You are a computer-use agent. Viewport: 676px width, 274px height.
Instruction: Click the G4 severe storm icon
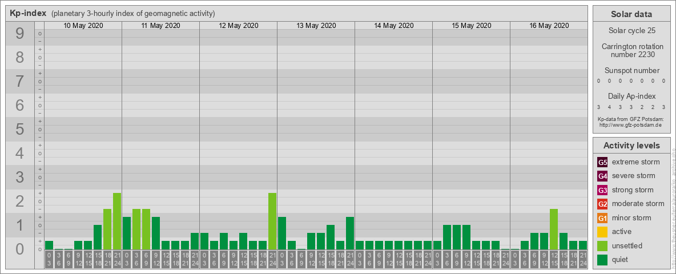602,176
